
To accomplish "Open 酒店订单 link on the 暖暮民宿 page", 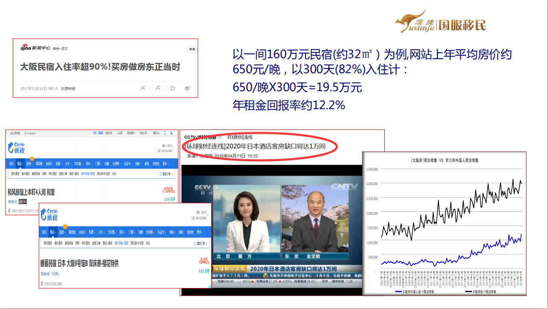I will pyautogui.click(x=200, y=244).
